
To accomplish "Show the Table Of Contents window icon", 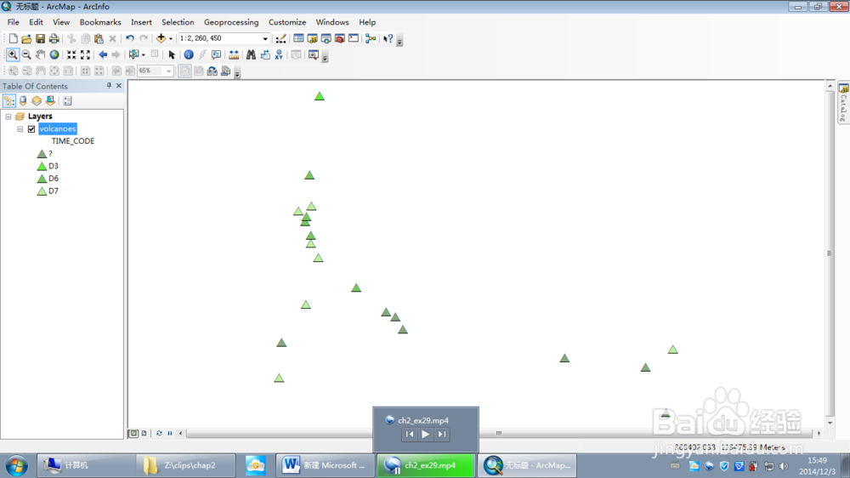I will [x=298, y=38].
